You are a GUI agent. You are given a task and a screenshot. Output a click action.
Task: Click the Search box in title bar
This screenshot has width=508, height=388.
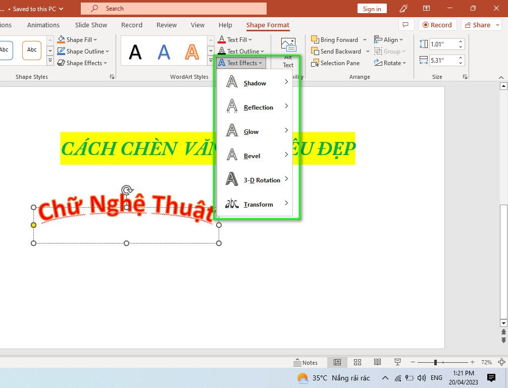[174, 9]
